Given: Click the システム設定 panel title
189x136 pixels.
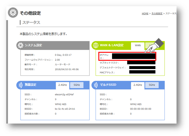Looking at the screenshot, I should 33,45.
